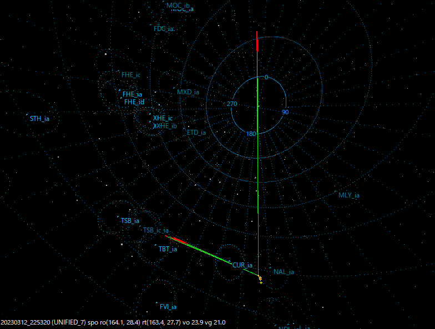Click the ETD_ia shower label
Viewport: 435px width, 329px height.
(x=196, y=133)
